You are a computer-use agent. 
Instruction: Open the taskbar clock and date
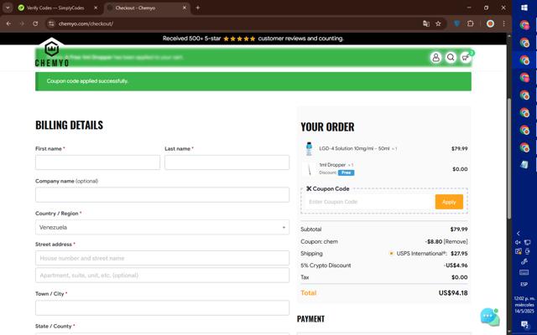[524, 305]
